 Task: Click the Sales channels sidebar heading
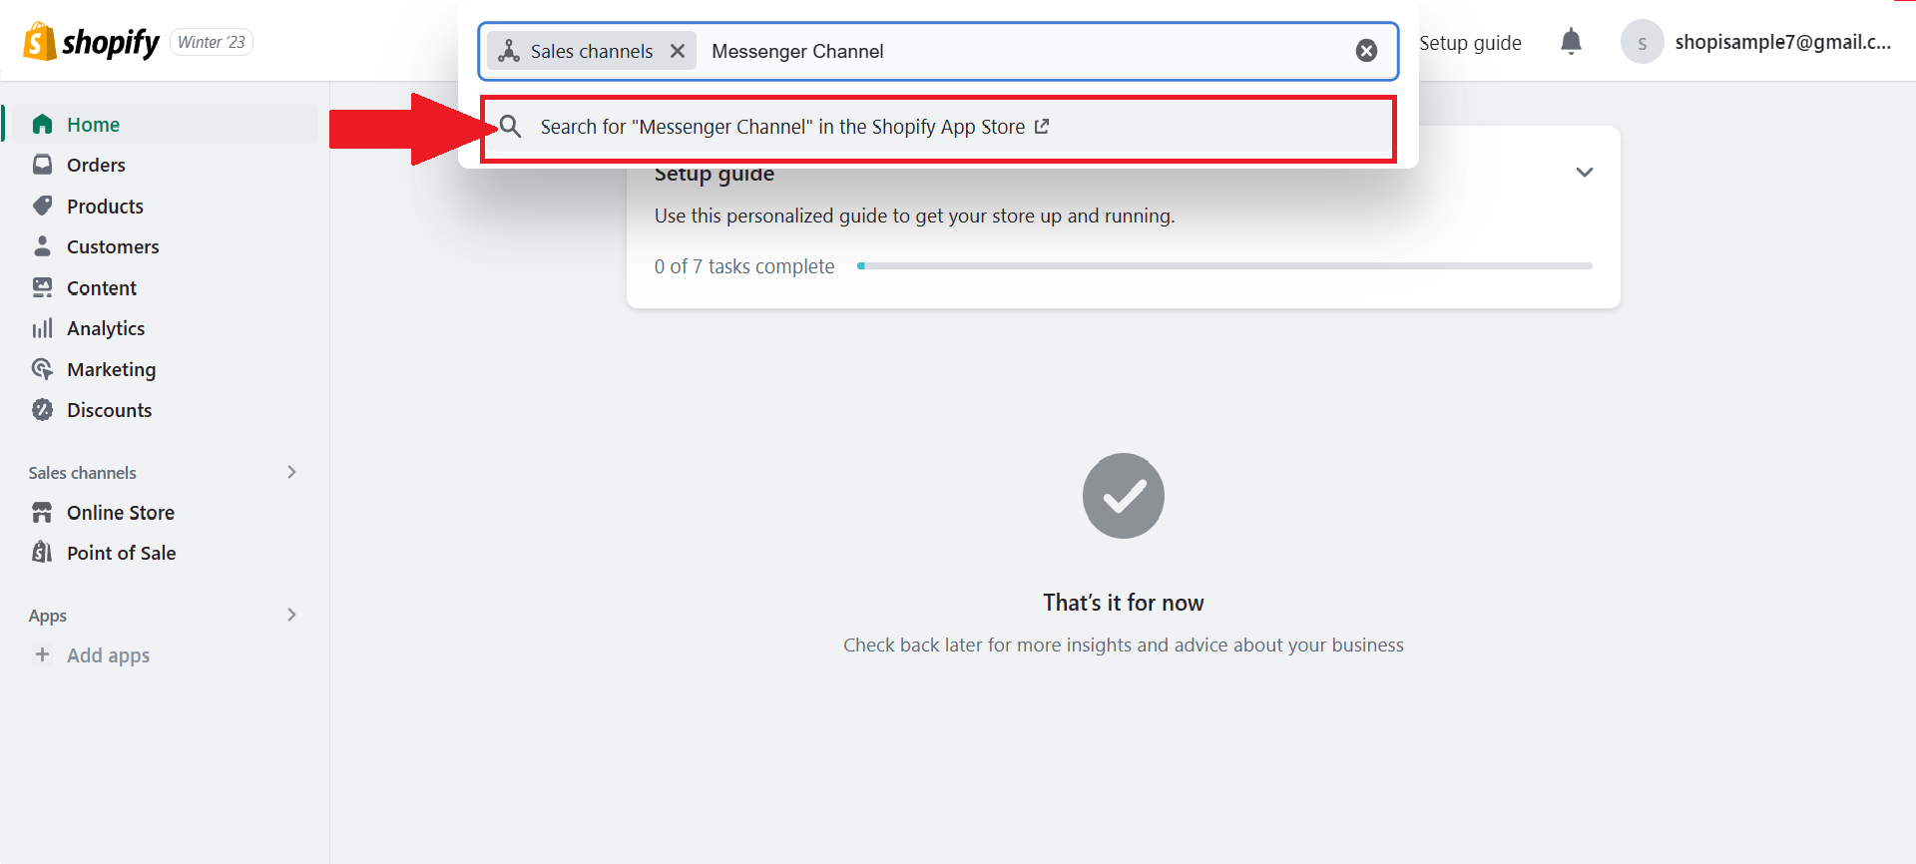click(82, 473)
